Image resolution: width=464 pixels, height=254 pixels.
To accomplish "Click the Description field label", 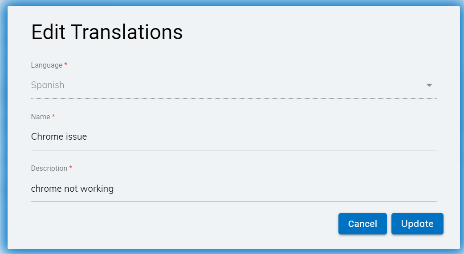I will click(49, 169).
